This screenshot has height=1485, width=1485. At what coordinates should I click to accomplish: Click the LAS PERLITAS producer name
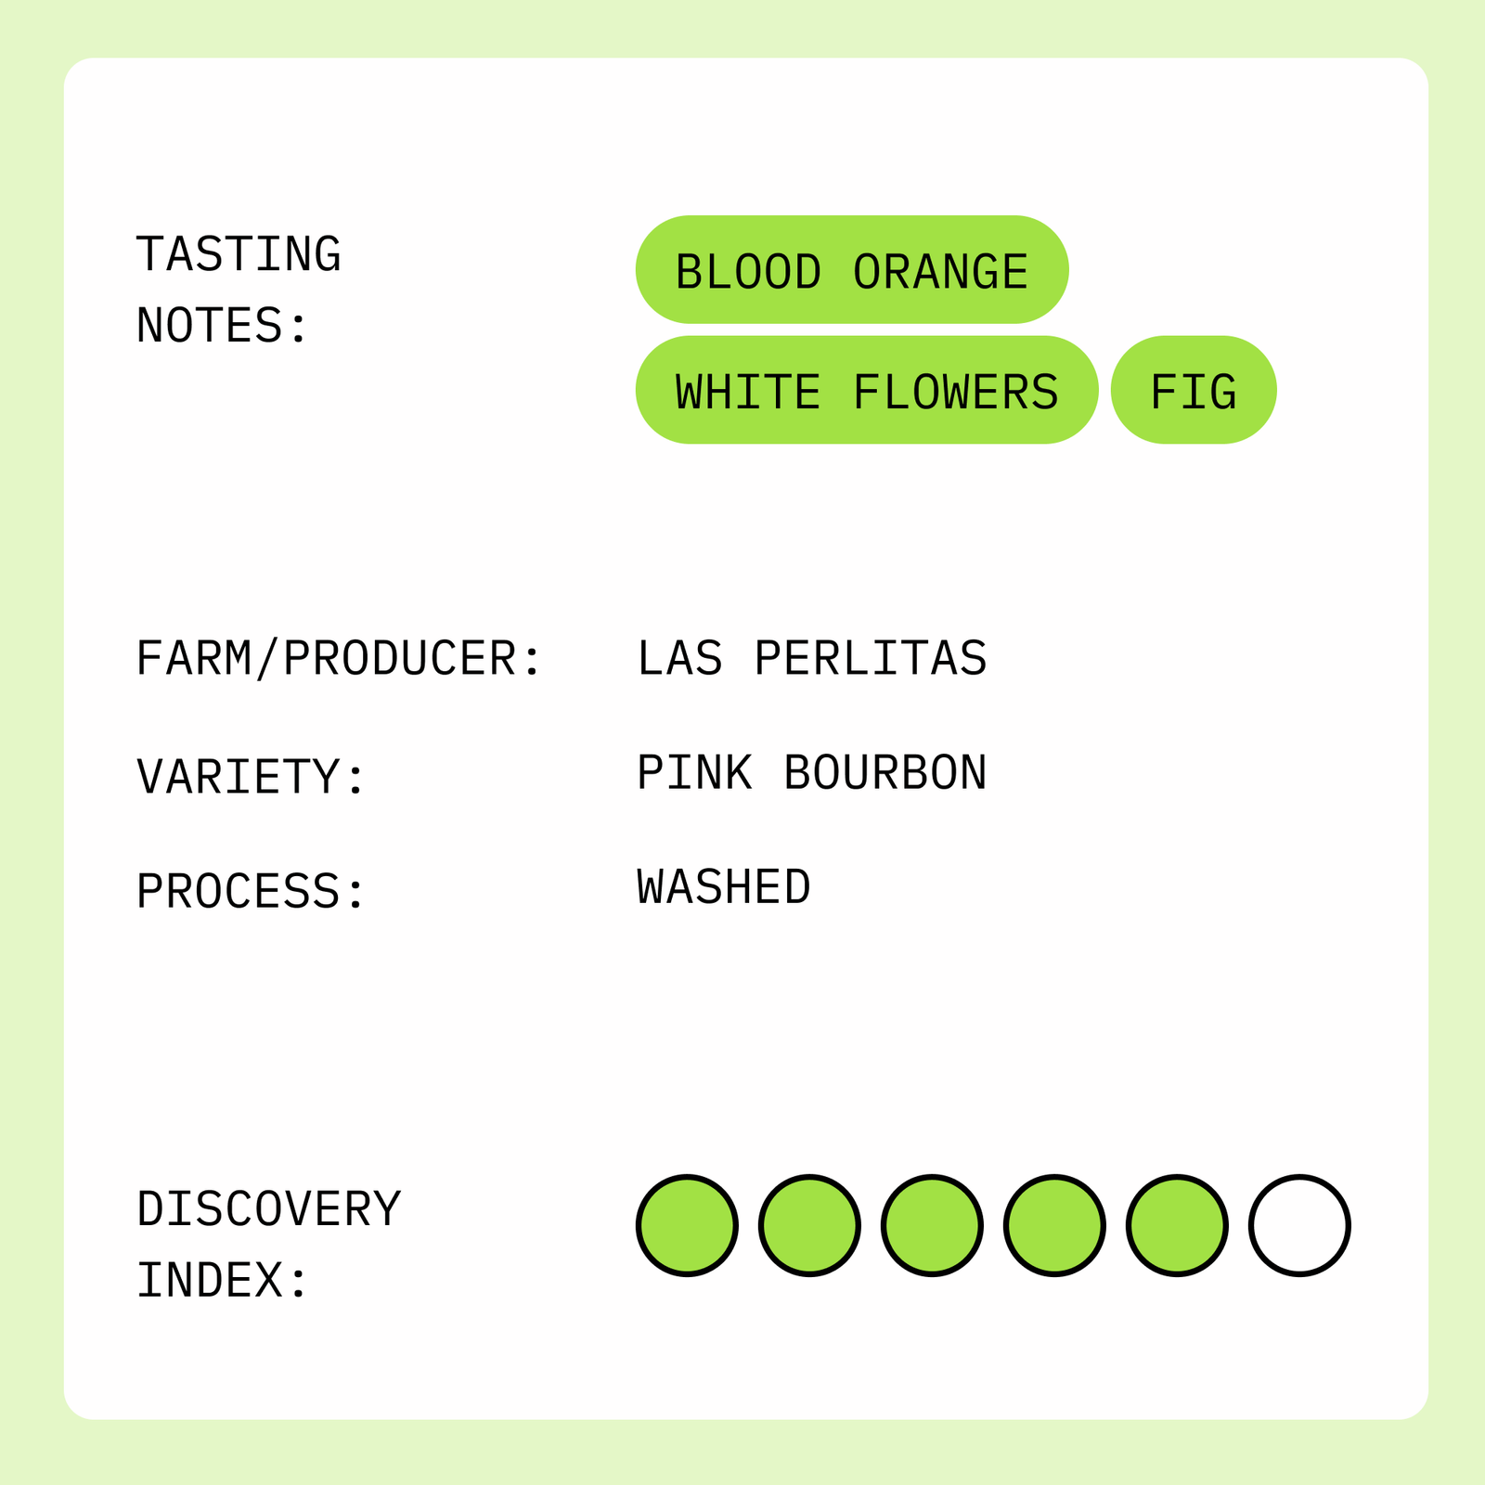tap(812, 659)
